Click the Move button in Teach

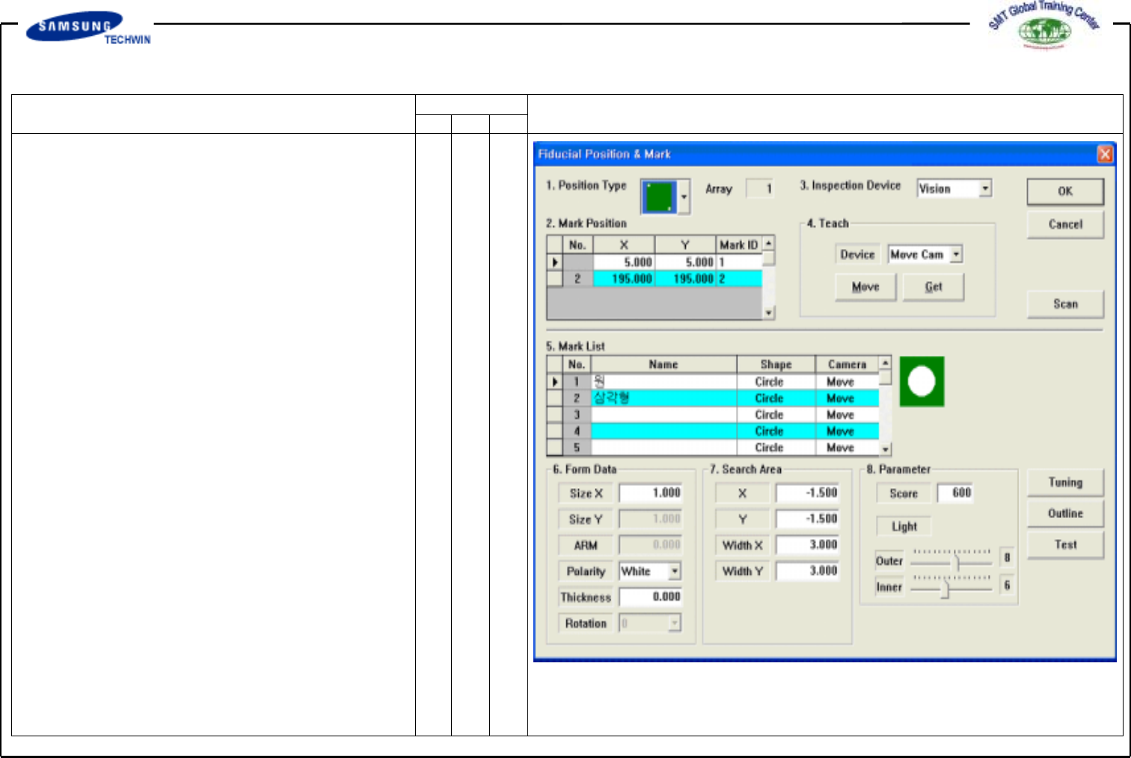(865, 287)
